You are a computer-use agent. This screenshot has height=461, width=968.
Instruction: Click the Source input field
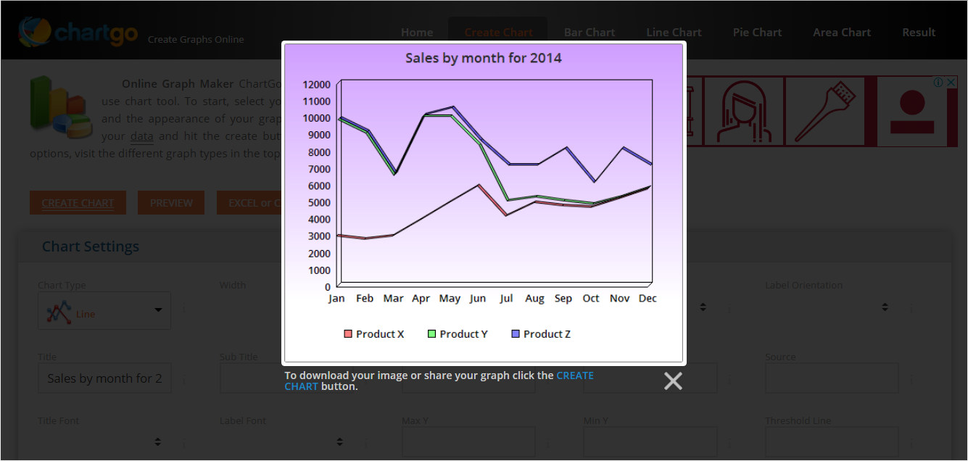[832, 378]
